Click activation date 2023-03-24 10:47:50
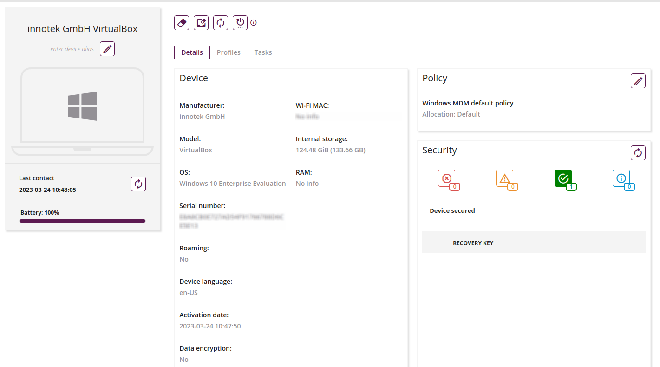 [x=210, y=326]
